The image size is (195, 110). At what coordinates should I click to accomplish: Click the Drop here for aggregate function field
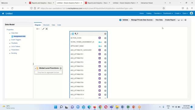point(48,72)
